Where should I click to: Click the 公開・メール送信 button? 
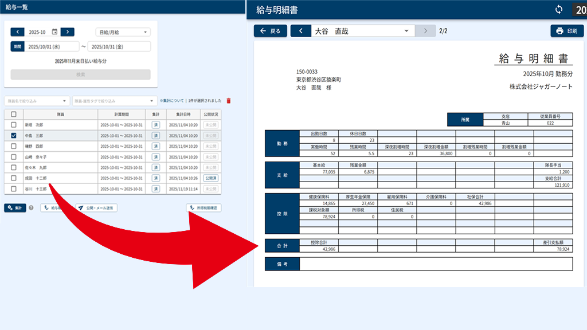pyautogui.click(x=96, y=207)
